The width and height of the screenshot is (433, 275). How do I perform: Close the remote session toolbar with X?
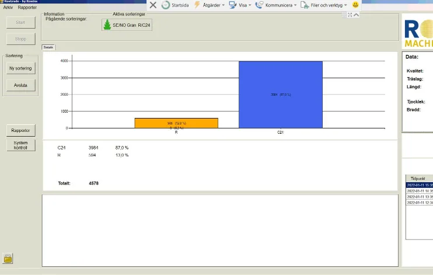(x=153, y=5)
